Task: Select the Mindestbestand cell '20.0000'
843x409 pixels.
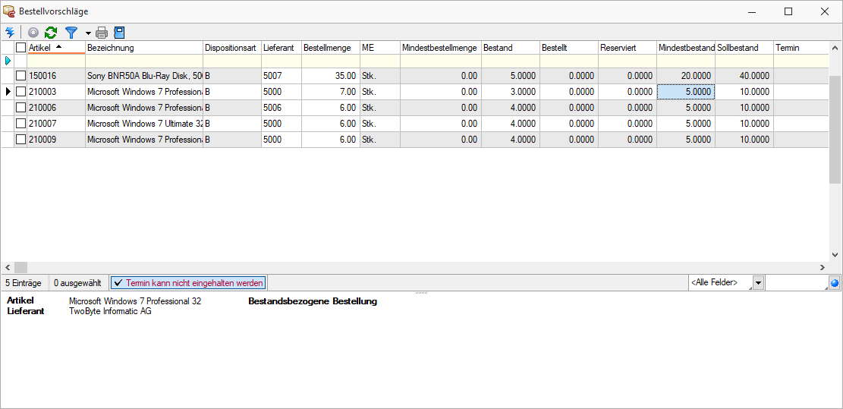Action: [685, 76]
